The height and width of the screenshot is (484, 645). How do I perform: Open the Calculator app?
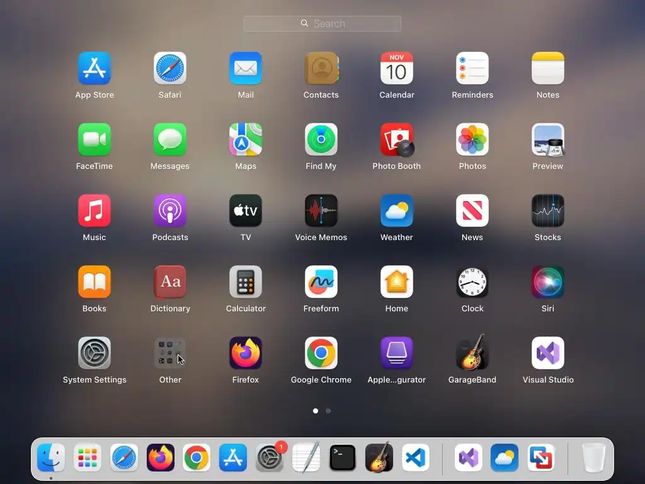pos(246,282)
